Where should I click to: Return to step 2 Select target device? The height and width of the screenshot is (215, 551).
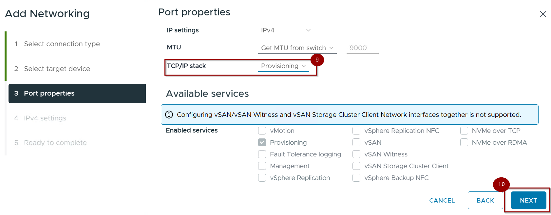[57, 69]
